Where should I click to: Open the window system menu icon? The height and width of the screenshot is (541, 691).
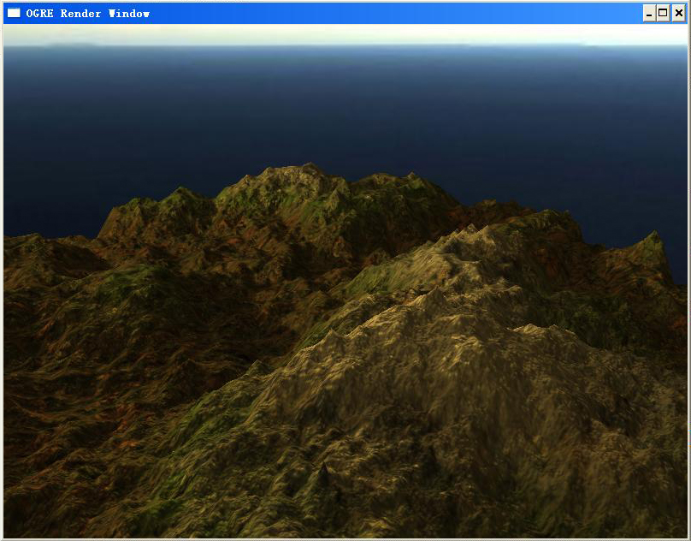[14, 13]
